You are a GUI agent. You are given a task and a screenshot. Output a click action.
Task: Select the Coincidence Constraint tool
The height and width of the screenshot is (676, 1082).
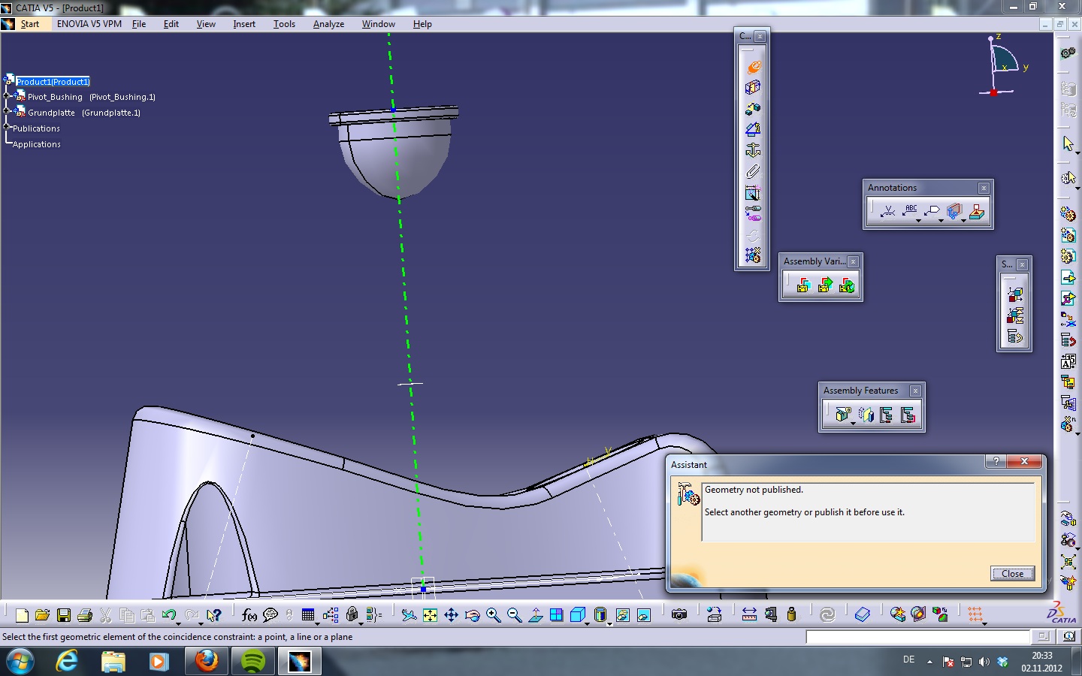[x=753, y=67]
